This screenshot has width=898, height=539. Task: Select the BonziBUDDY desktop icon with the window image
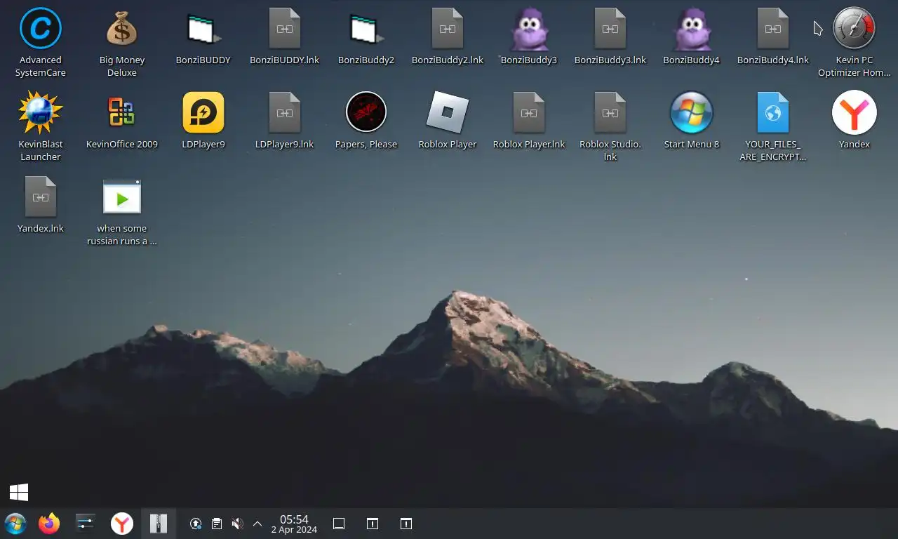click(203, 29)
